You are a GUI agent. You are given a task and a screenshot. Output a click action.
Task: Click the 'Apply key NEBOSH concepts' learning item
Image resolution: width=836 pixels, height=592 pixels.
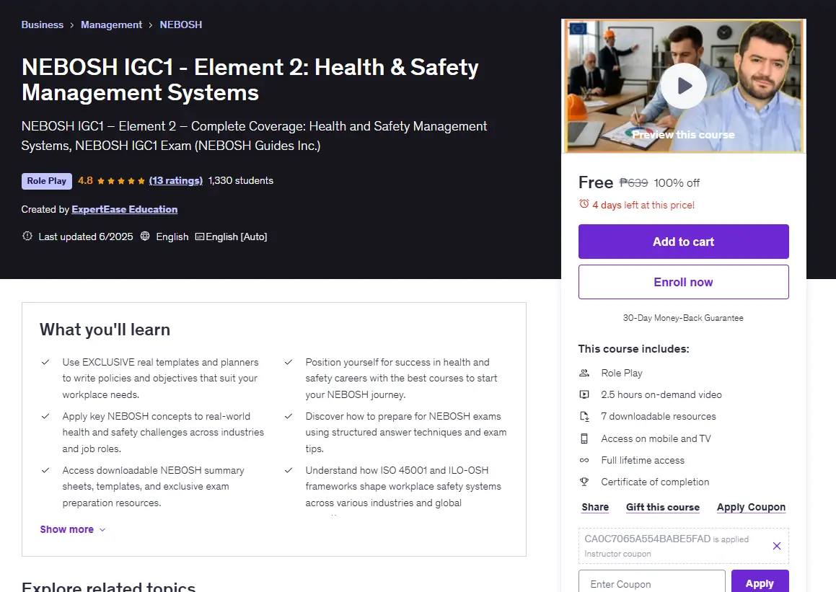(x=163, y=432)
